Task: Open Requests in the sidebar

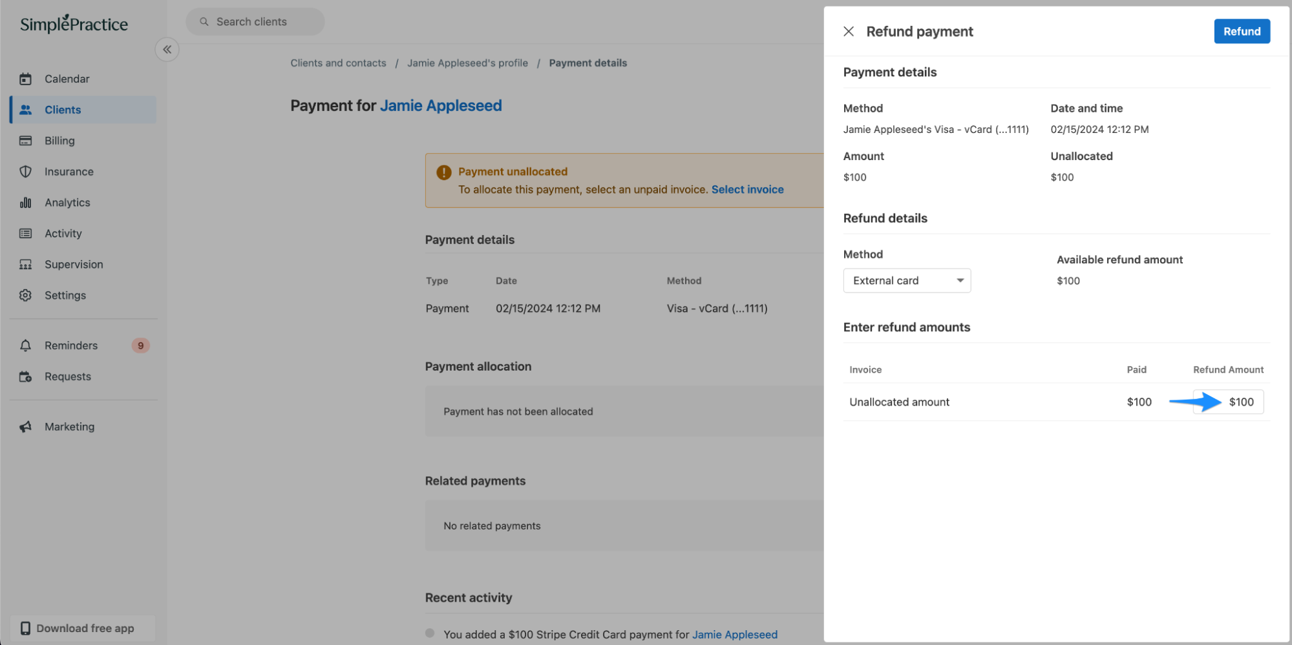Action: 83,376
